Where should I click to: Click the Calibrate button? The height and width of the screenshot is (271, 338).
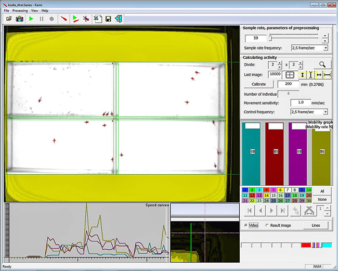(x=258, y=84)
